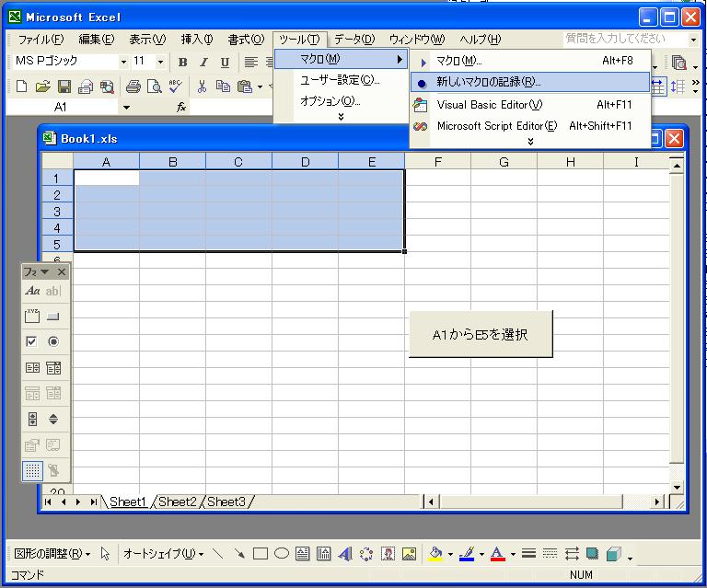
Task: Click the Paste clipboard icon
Action: 244,86
